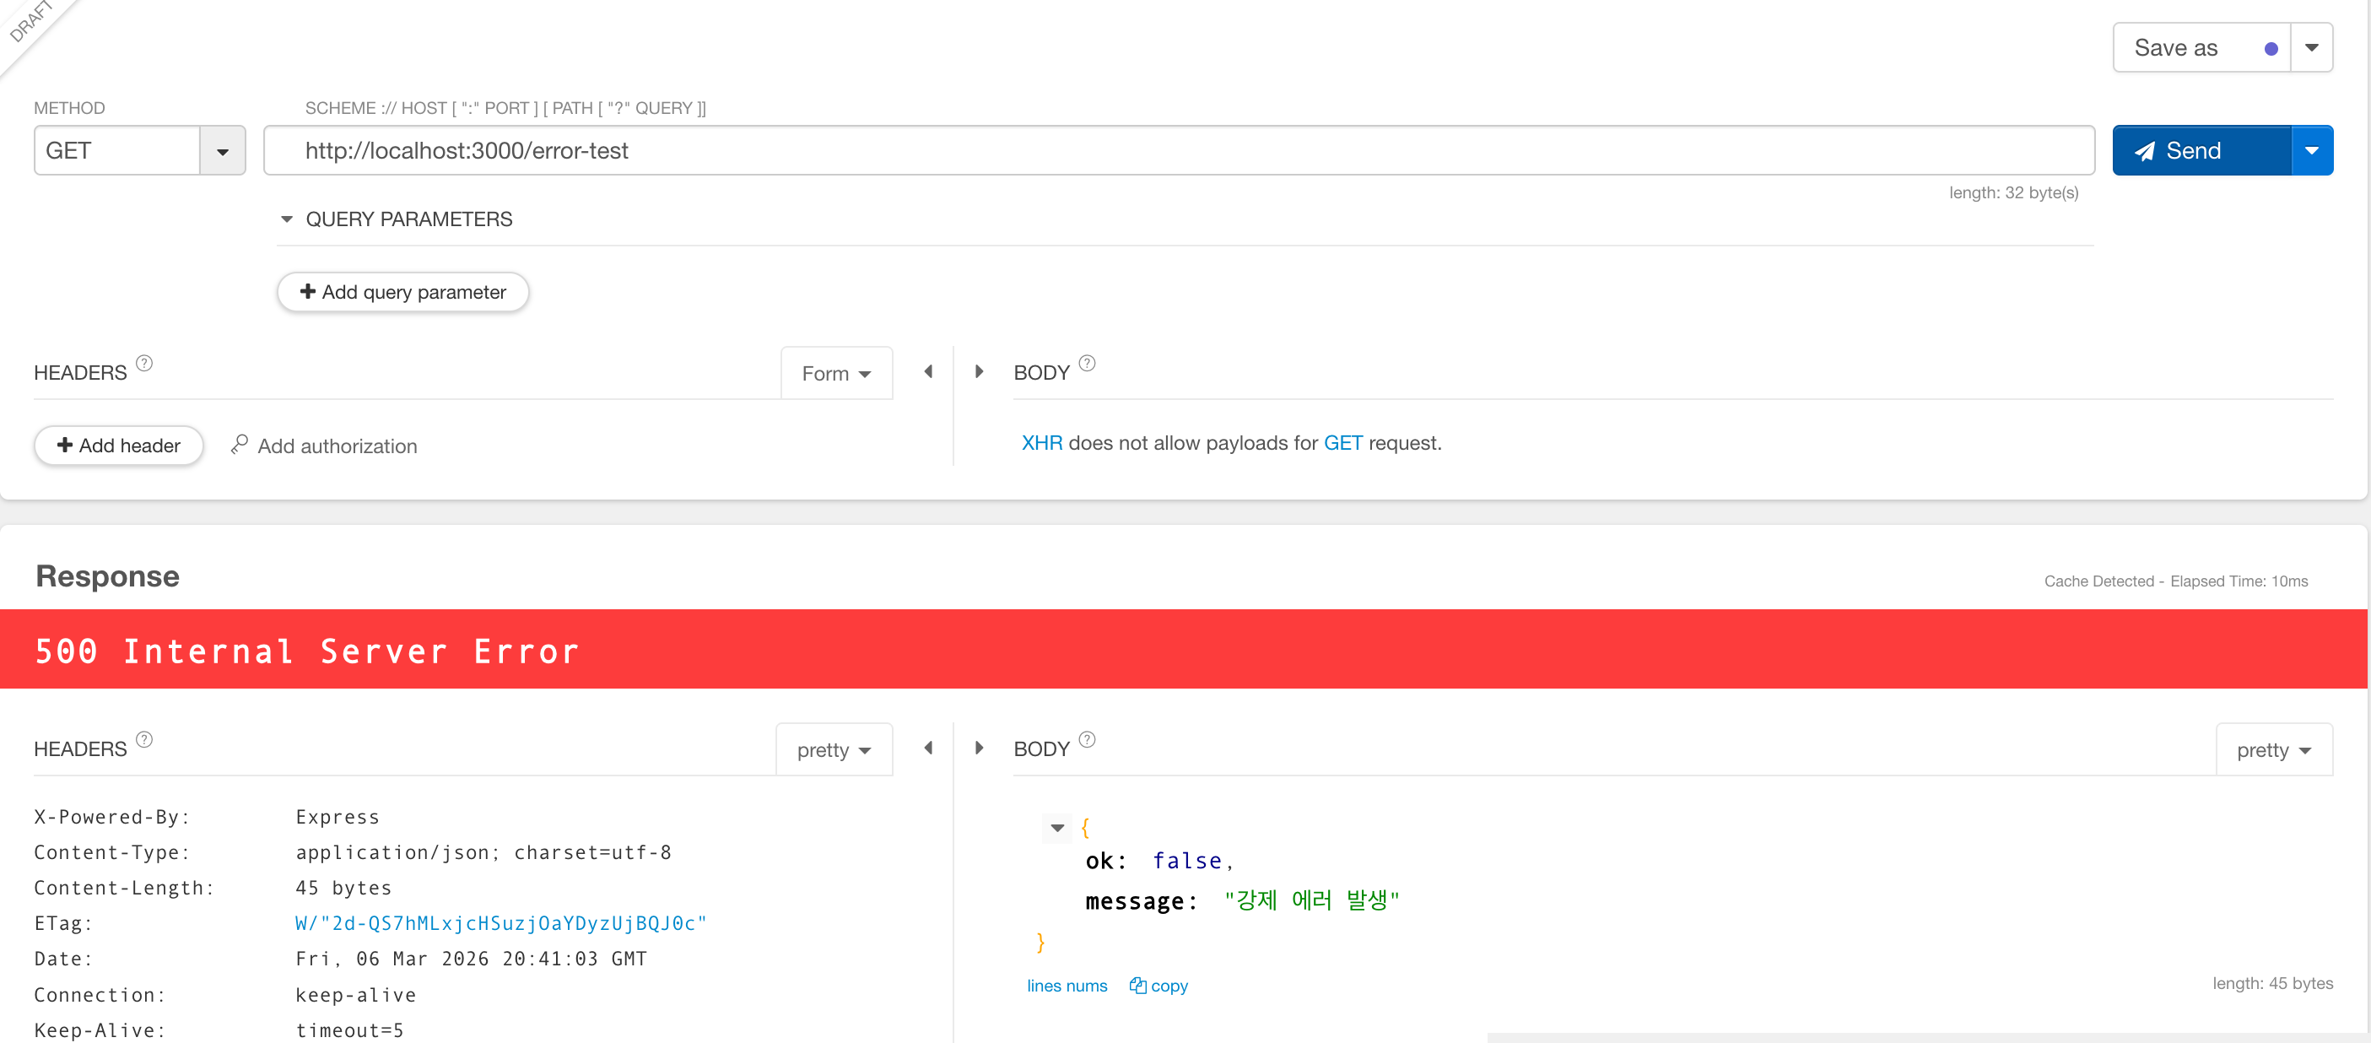Viewport: 2371px width, 1043px height.
Task: Click the response HEADERS help question icon
Action: pos(144,739)
